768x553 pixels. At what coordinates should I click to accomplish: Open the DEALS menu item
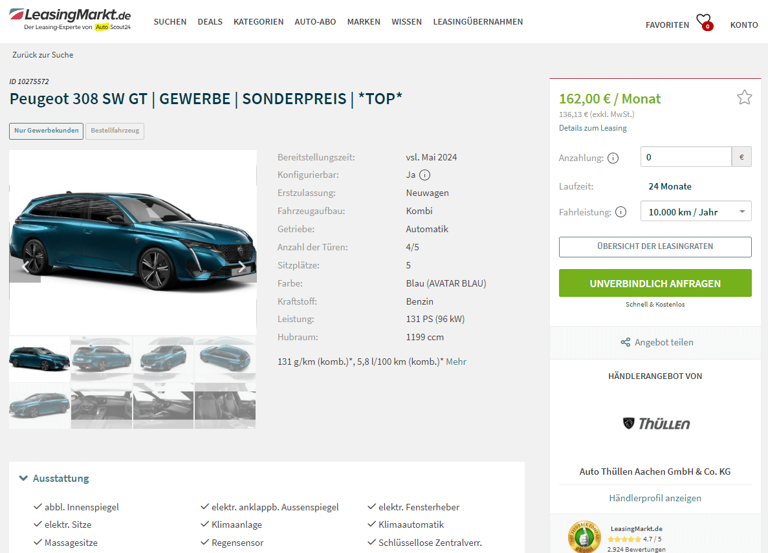coord(210,21)
